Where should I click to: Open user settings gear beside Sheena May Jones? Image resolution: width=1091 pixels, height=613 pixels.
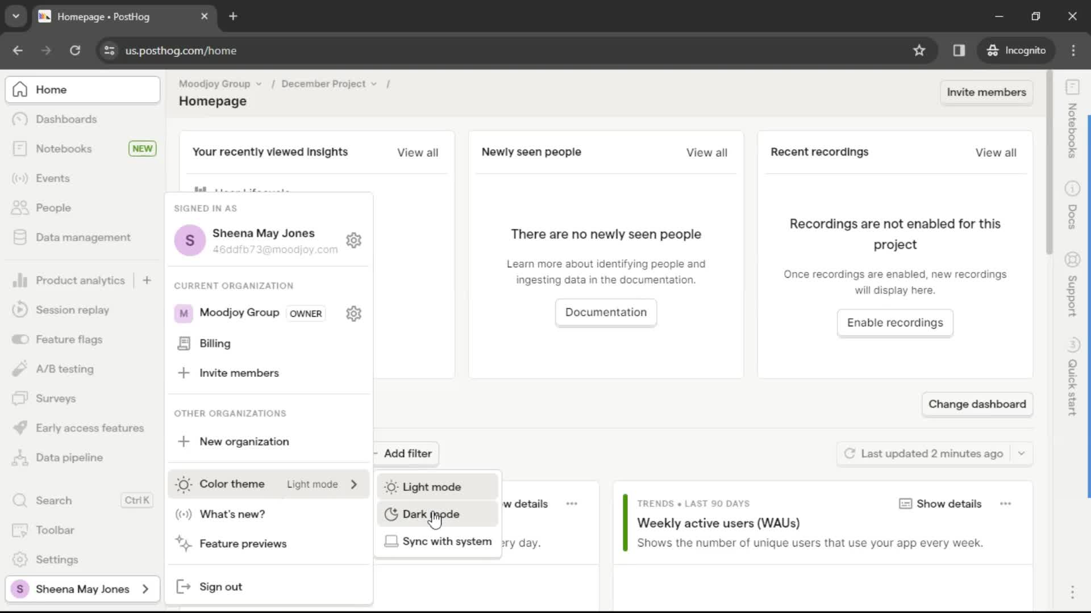tap(353, 241)
